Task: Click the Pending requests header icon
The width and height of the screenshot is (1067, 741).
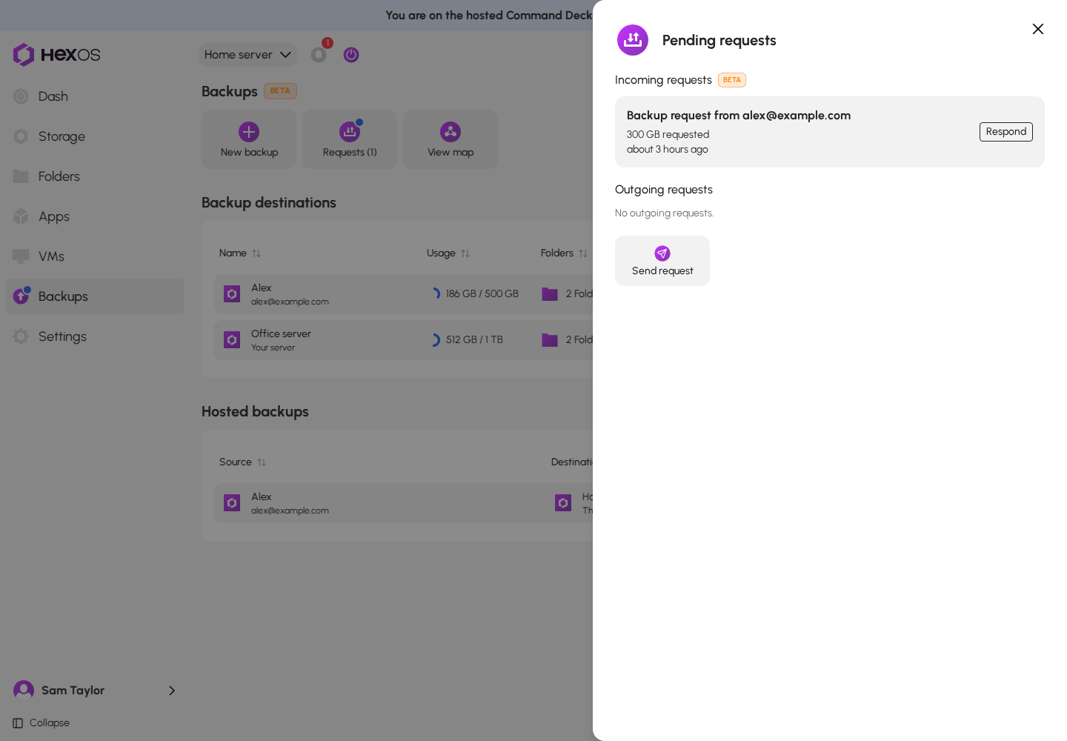Action: pos(633,40)
